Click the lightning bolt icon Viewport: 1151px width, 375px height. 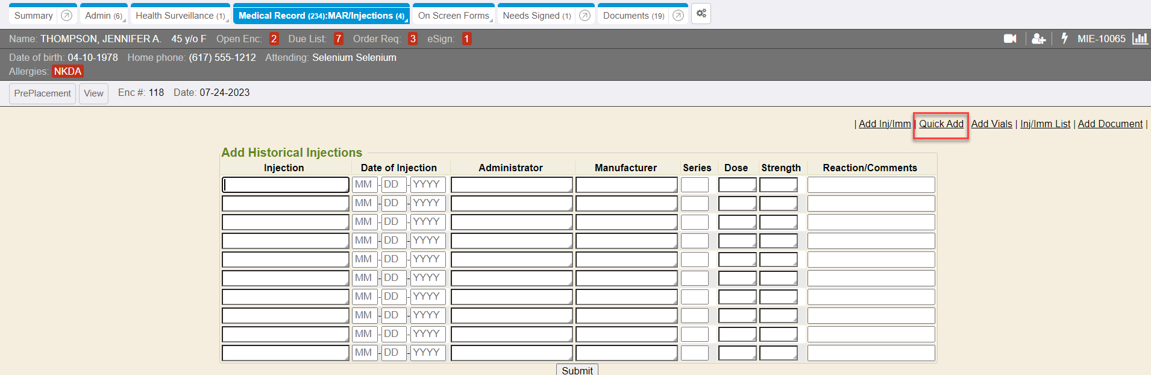[1065, 39]
